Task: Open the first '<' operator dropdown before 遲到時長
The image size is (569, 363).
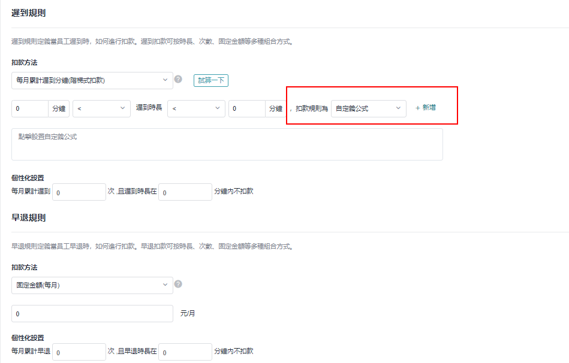Action: [101, 108]
